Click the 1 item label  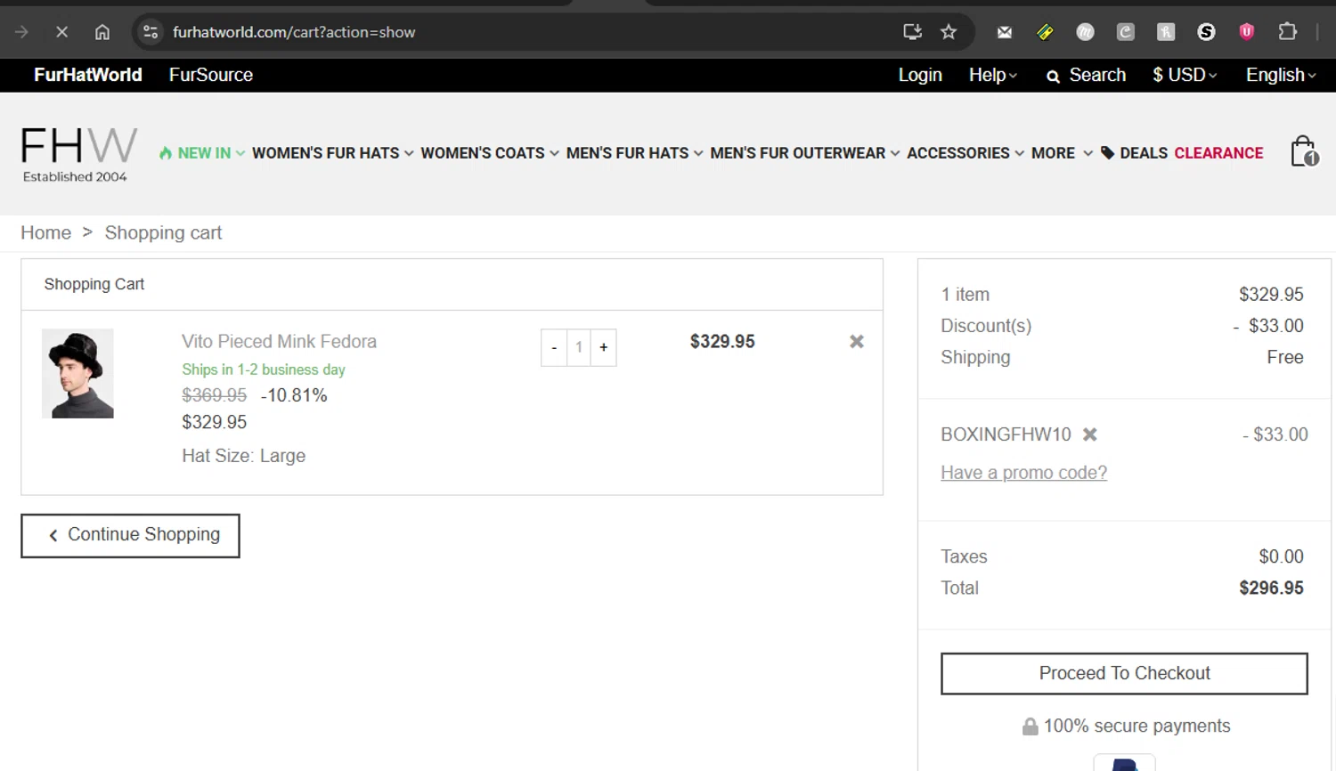pos(965,295)
